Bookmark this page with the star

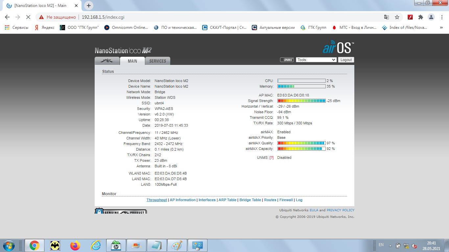tap(397, 17)
